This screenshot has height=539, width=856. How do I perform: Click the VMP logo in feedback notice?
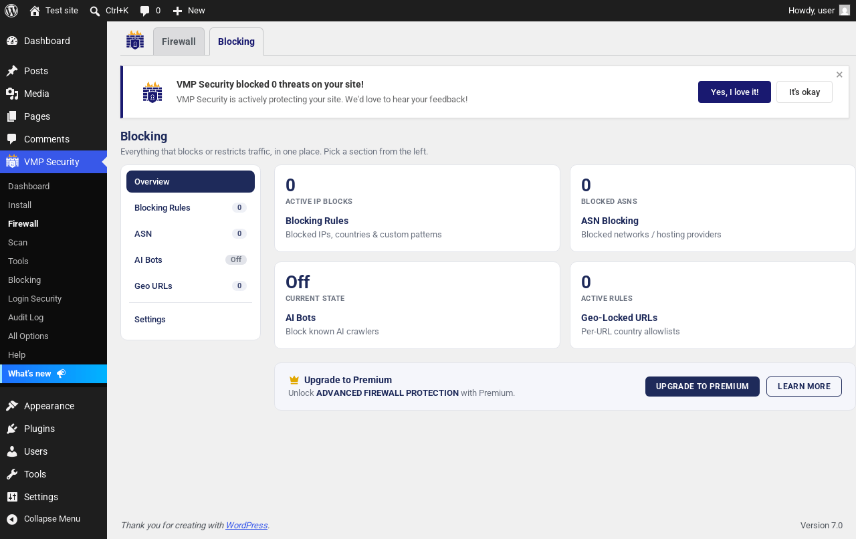click(x=152, y=92)
